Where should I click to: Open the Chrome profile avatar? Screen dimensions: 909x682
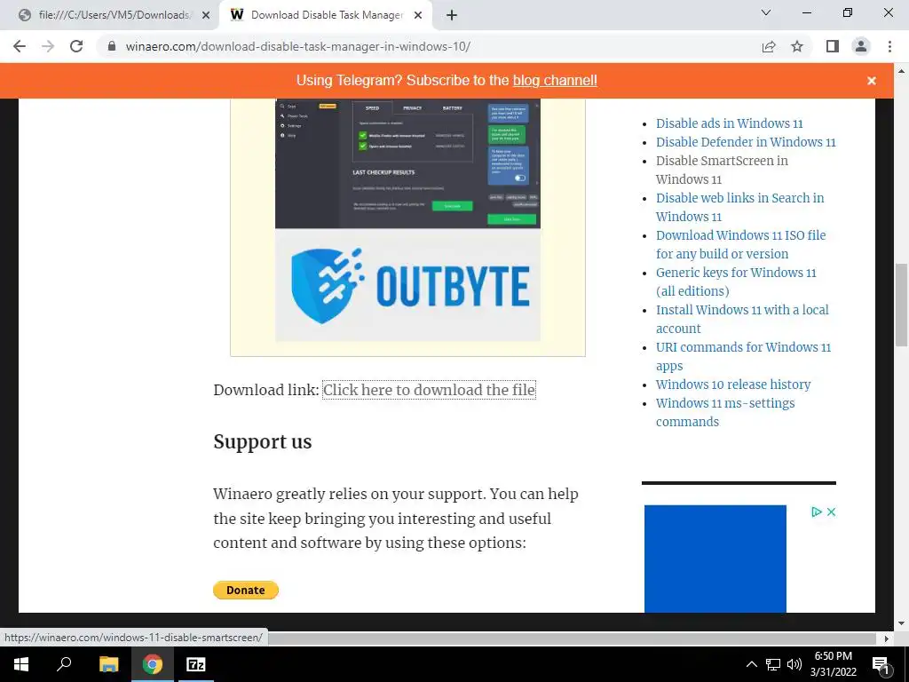click(861, 46)
